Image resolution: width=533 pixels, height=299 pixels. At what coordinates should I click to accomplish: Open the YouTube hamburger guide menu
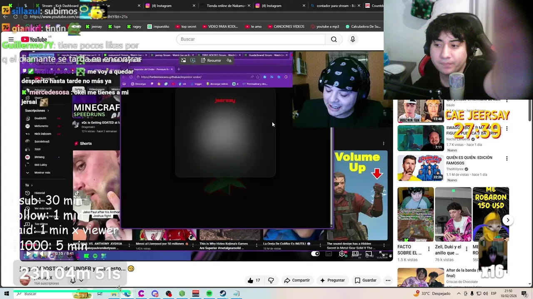point(11,39)
